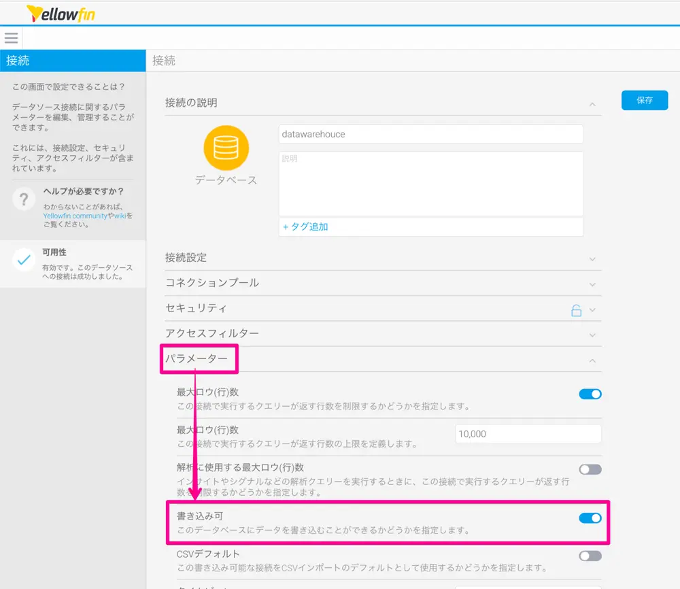Expand the コネクションプール section
The image size is (680, 589).
[592, 284]
